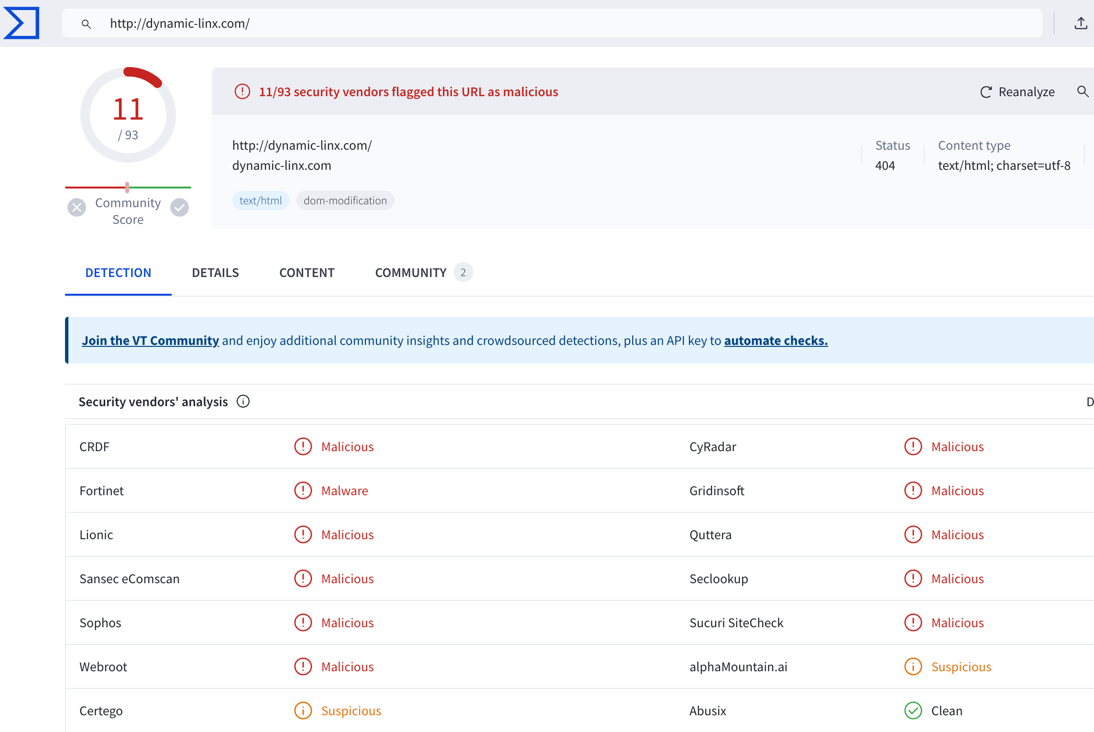Viewport: 1094px width, 732px height.
Task: Click the red alert icon in malicious banner
Action: pos(242,91)
